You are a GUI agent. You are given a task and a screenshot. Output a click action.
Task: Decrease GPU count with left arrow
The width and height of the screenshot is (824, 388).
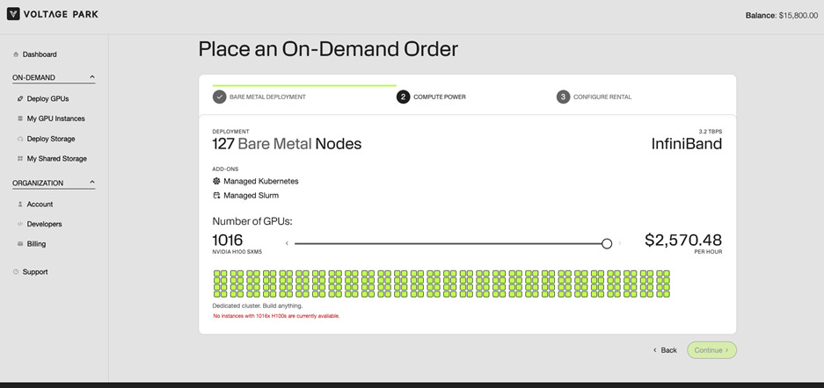[287, 243]
